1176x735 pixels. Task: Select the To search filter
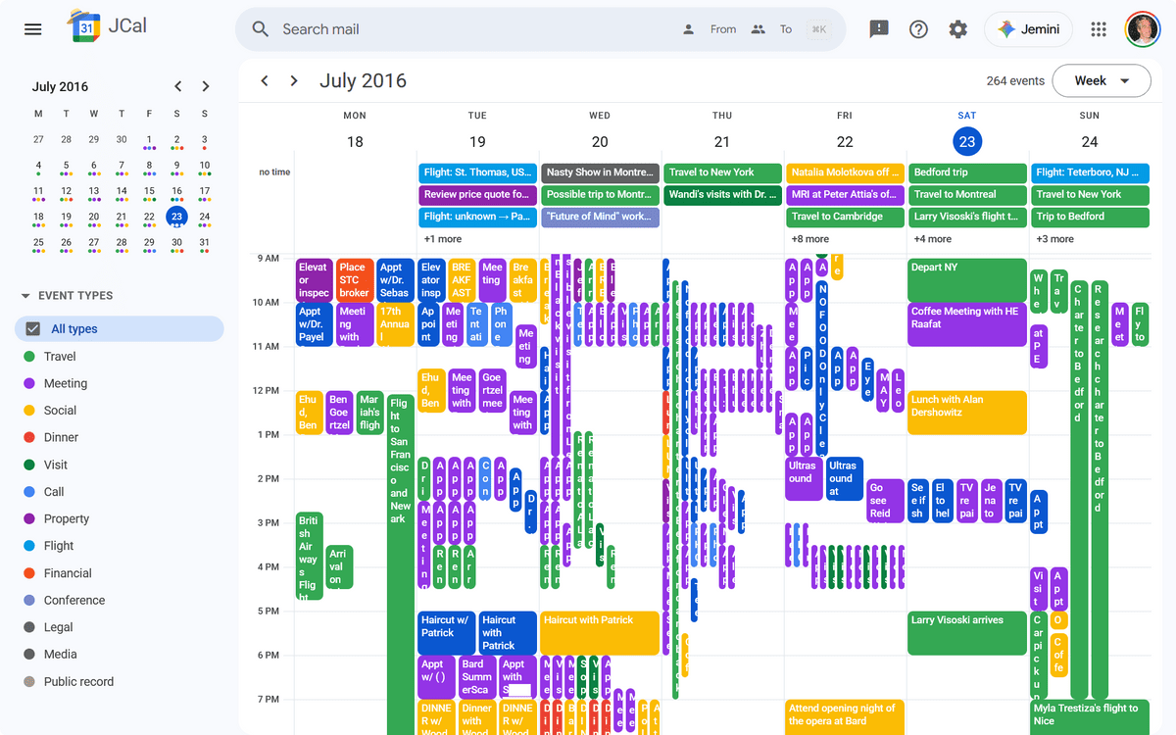coord(771,29)
